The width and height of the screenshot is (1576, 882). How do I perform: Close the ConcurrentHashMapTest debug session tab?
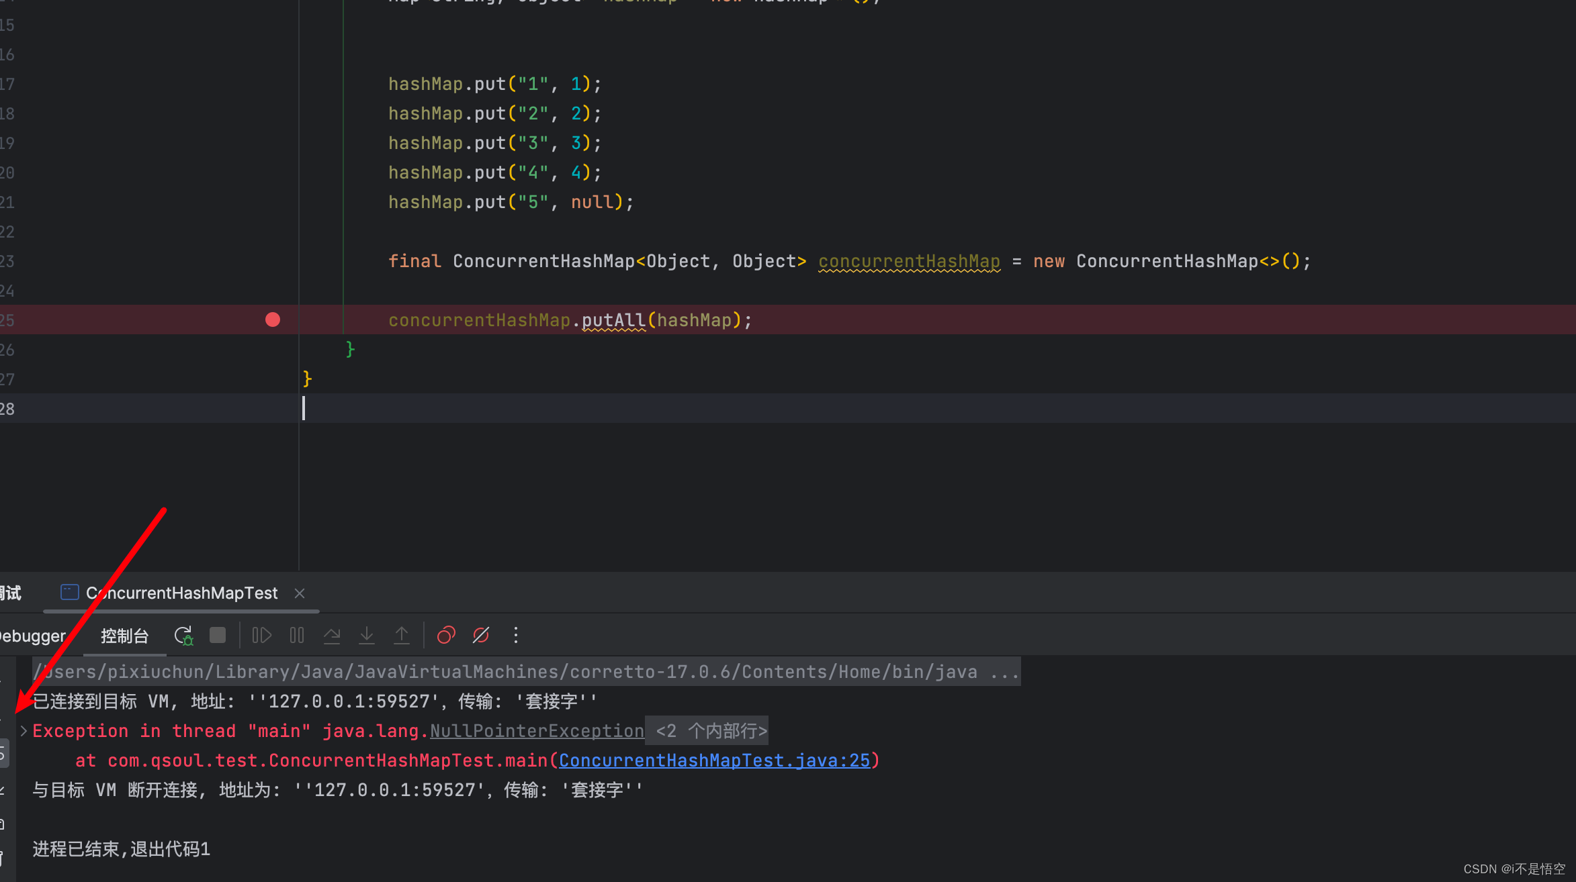pyautogui.click(x=300, y=593)
